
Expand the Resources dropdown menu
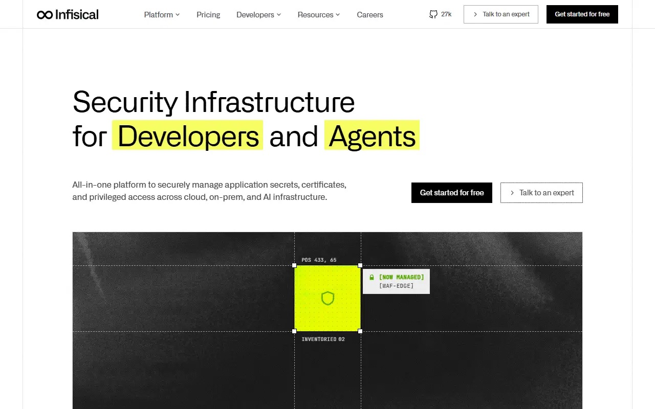318,15
